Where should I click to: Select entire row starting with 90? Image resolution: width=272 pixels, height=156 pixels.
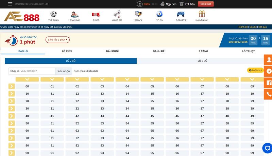pyautogui.click(x=12, y=153)
